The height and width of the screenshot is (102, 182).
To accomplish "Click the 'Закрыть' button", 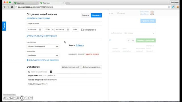I will click(x=85, y=15).
